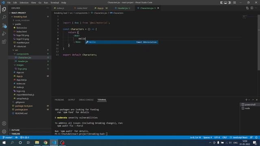Change language mode JavaScript React

(x=238, y=137)
